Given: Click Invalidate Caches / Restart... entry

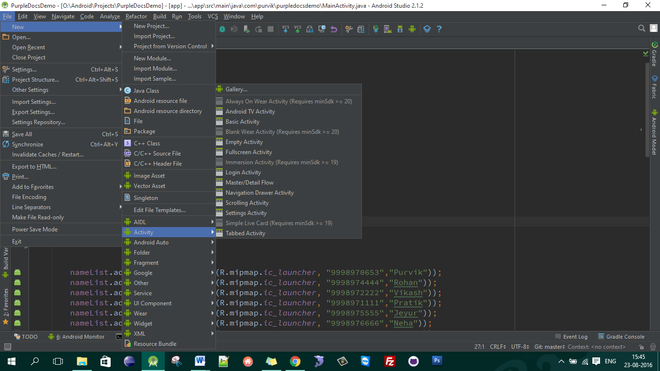Looking at the screenshot, I should pos(61,155).
